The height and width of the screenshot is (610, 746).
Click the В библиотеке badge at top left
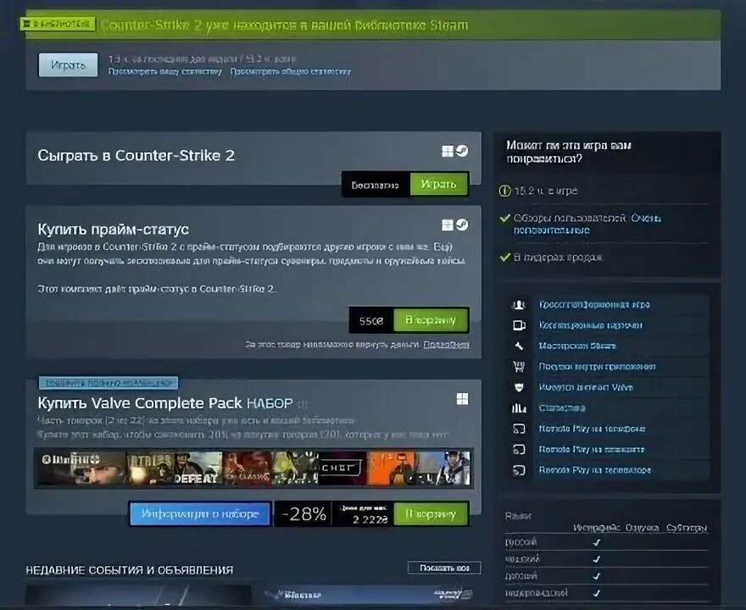coord(57,24)
